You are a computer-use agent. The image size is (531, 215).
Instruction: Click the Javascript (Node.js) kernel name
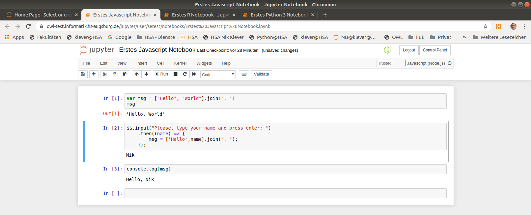tap(426, 63)
